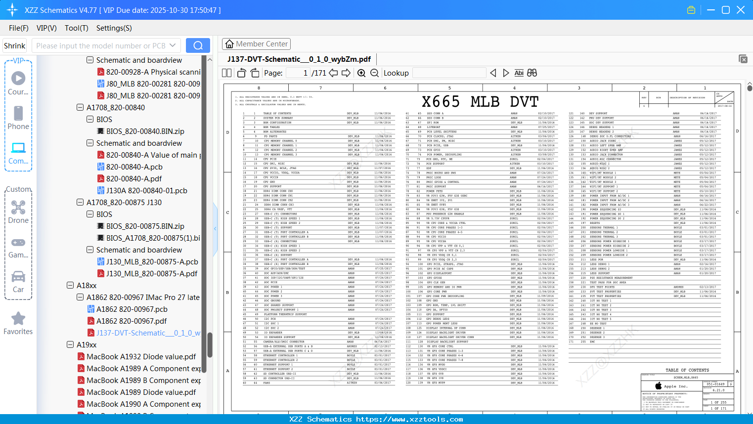The width and height of the screenshot is (753, 424).
Task: Click the file tree scroll-up arrow
Action: [x=210, y=60]
